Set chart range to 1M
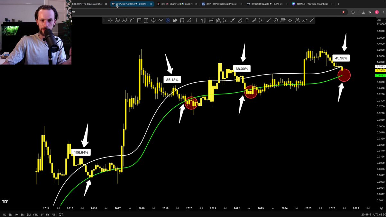The width and height of the screenshot is (386, 217). click(x=16, y=214)
